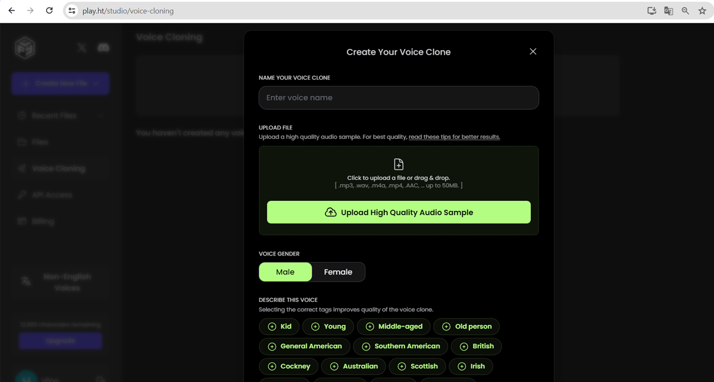Toggle the Kid voice tag

coord(279,327)
